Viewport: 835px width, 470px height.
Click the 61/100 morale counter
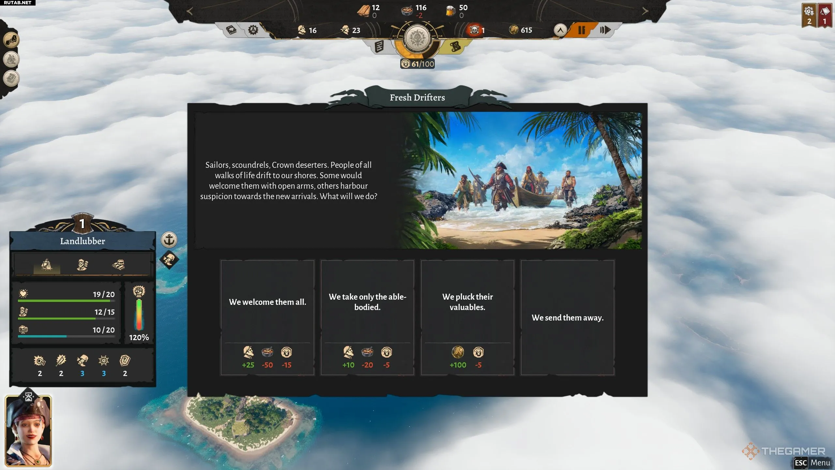pos(417,64)
